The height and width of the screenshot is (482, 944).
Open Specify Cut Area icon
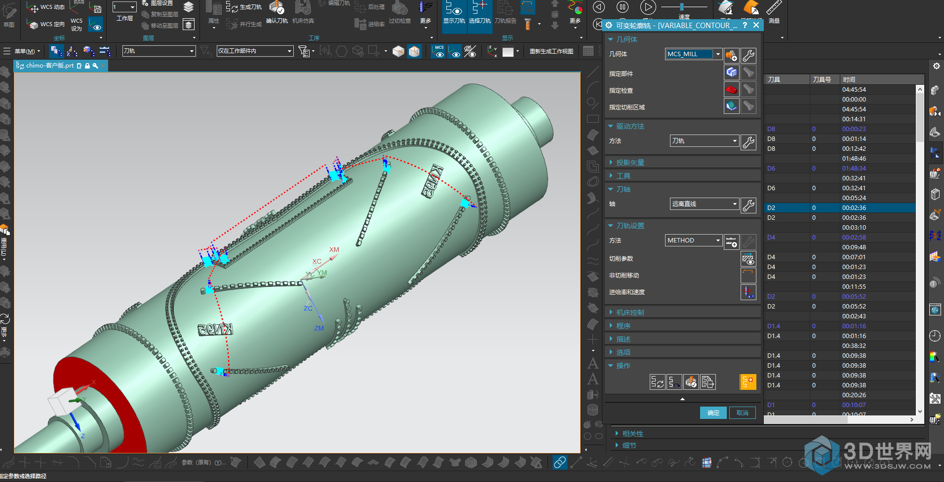coord(731,106)
